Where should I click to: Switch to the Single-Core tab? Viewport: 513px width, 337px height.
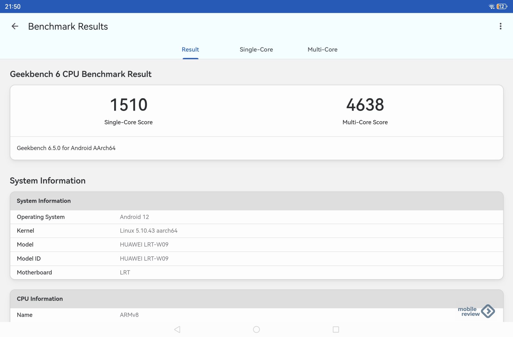(x=256, y=50)
